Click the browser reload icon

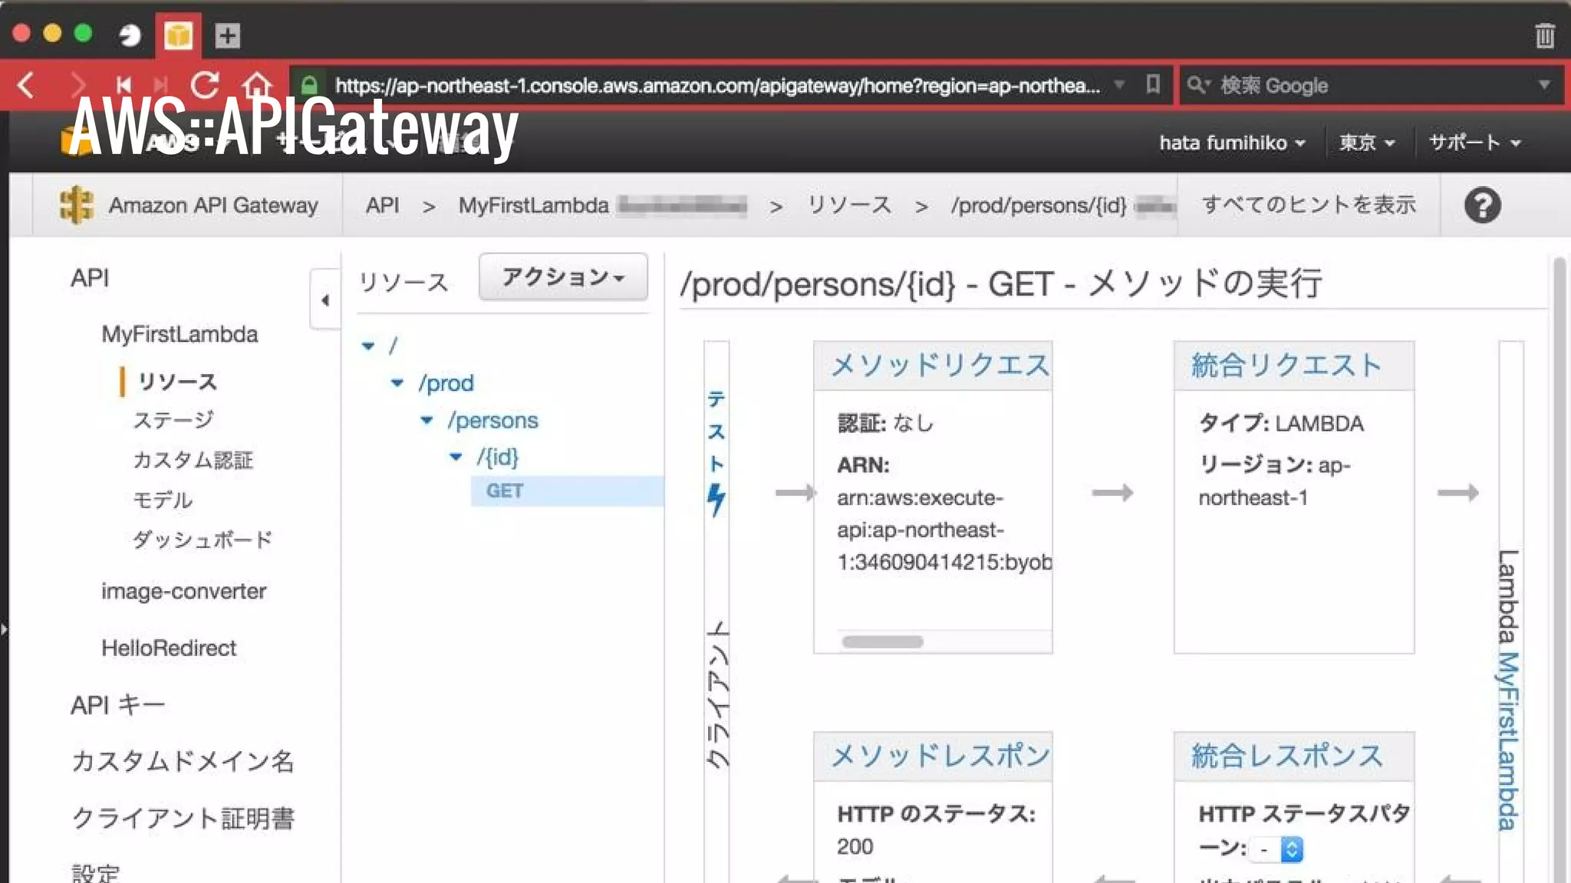point(205,84)
